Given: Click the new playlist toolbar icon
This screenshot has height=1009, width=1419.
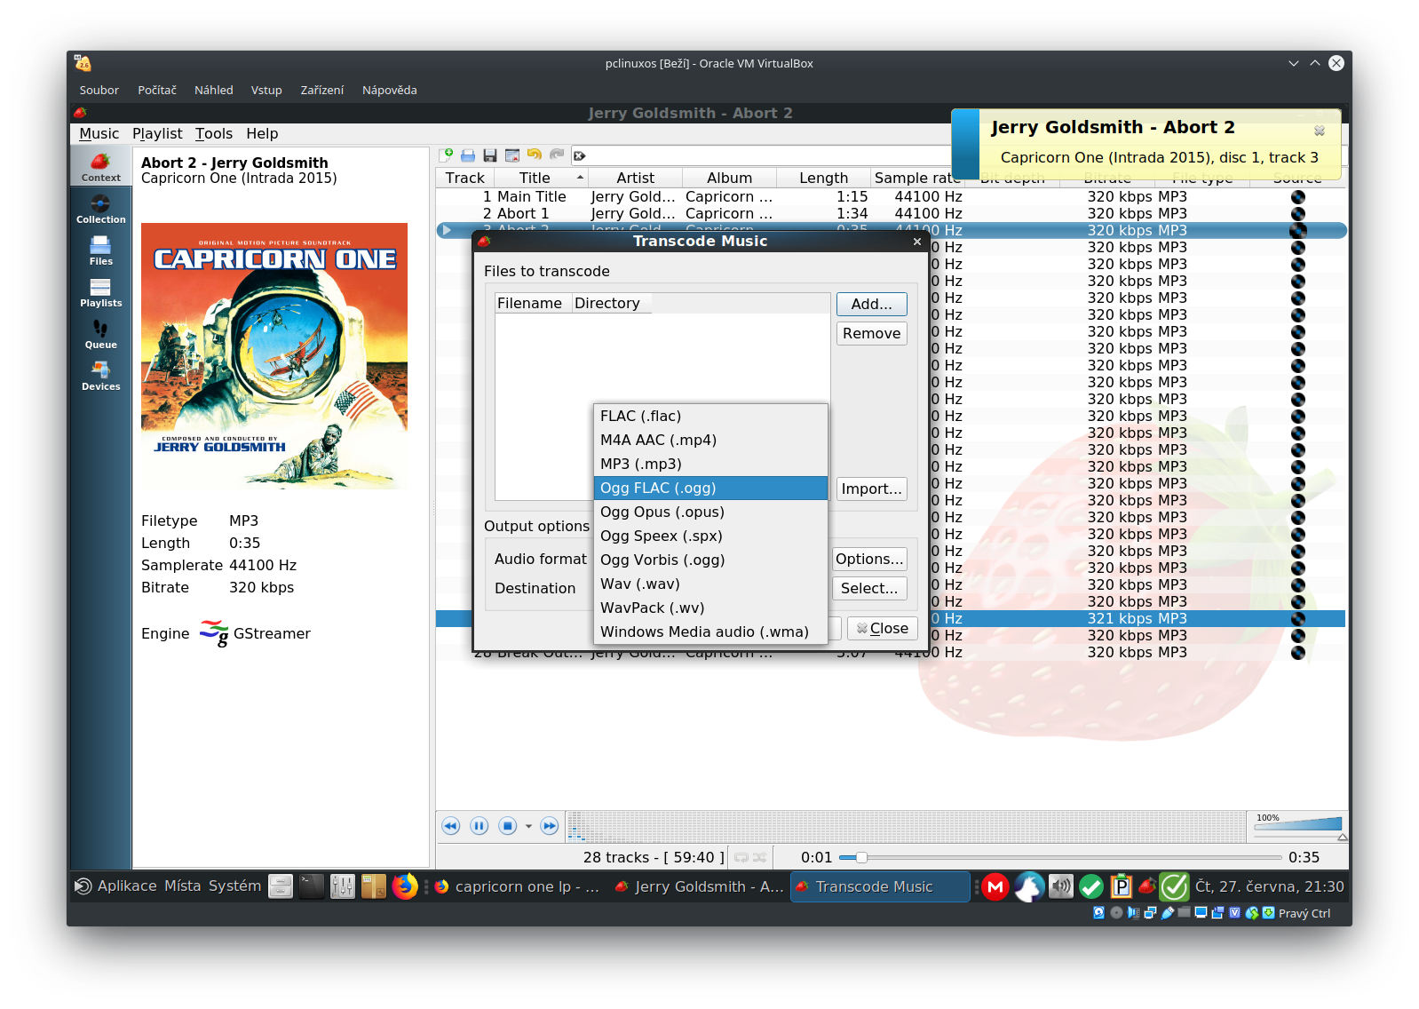Looking at the screenshot, I should coord(447,155).
